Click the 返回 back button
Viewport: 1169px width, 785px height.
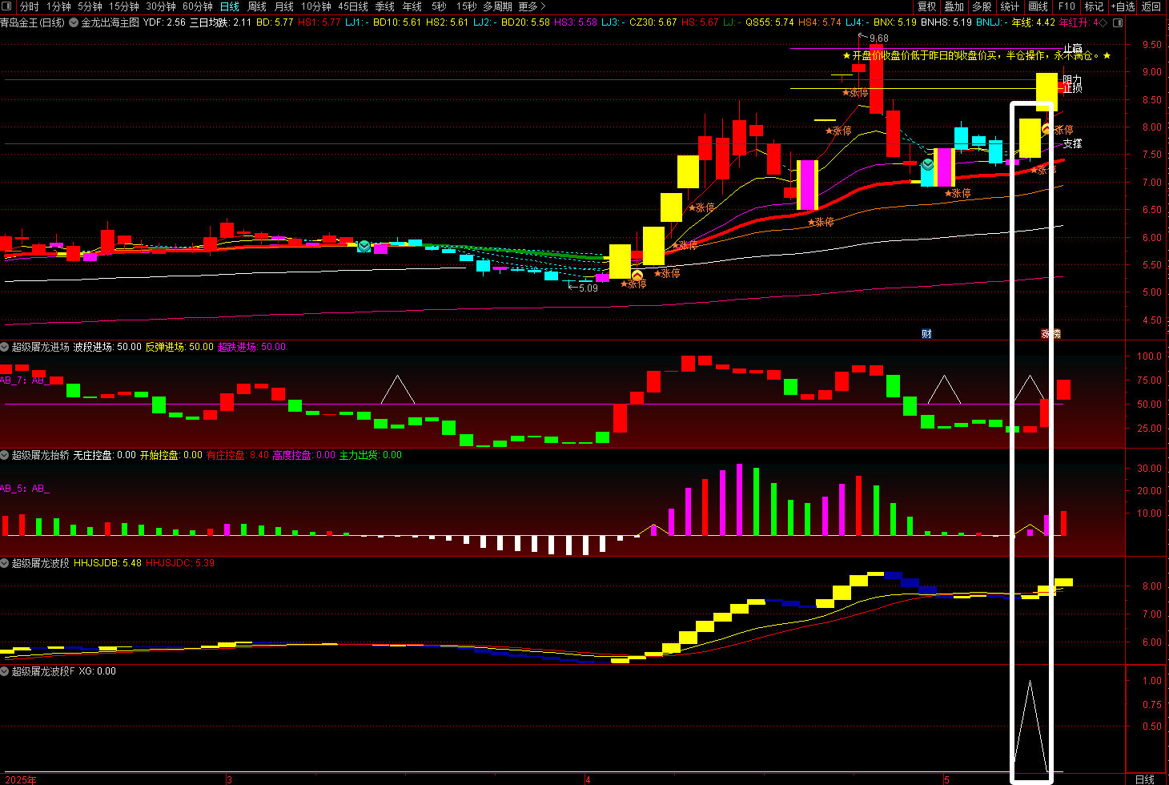click(1151, 6)
